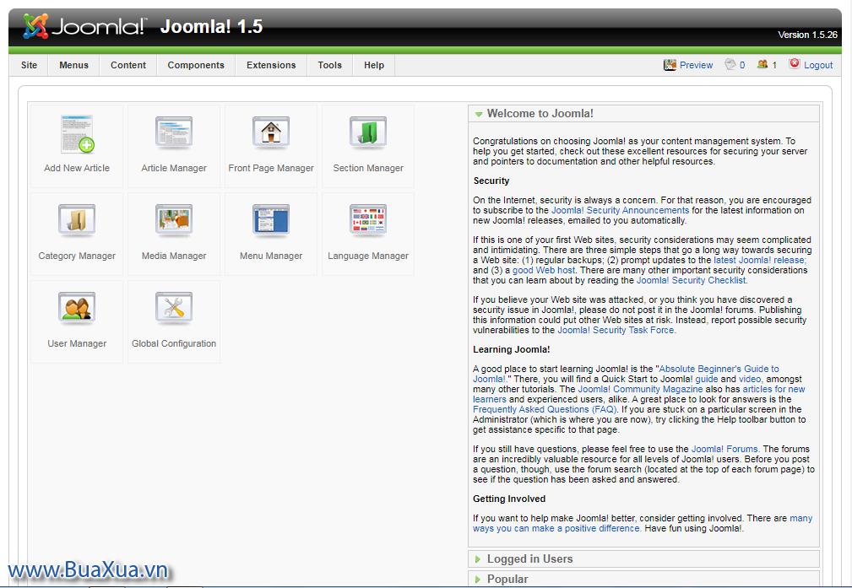The image size is (852, 588).
Task: Click the Security heading text
Action: (x=491, y=181)
